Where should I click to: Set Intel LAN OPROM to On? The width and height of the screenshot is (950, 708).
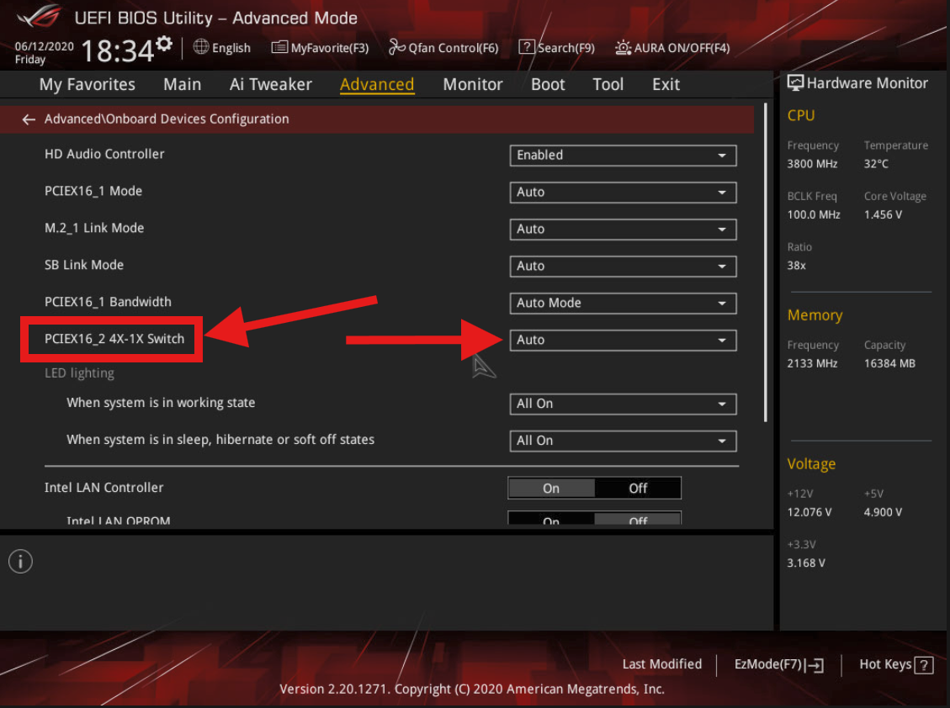click(551, 519)
